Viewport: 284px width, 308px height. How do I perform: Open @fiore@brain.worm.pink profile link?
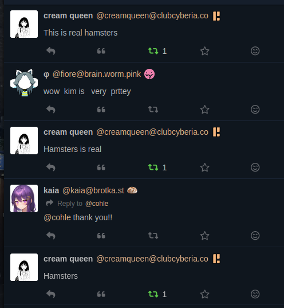pos(97,74)
